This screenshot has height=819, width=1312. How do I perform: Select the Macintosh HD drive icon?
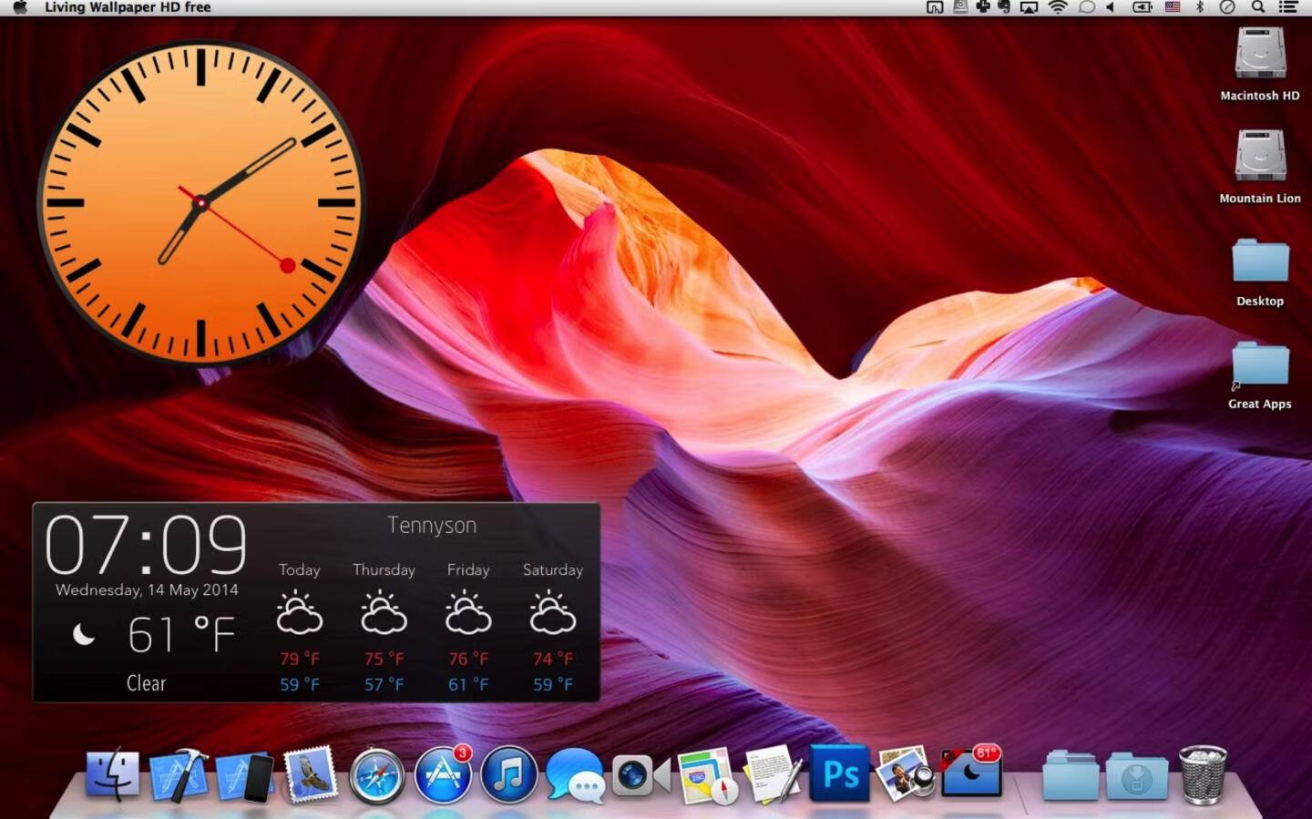[x=1260, y=53]
